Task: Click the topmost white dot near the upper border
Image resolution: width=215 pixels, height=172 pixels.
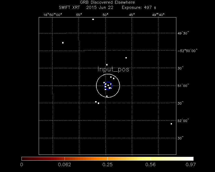Action: coord(93,19)
